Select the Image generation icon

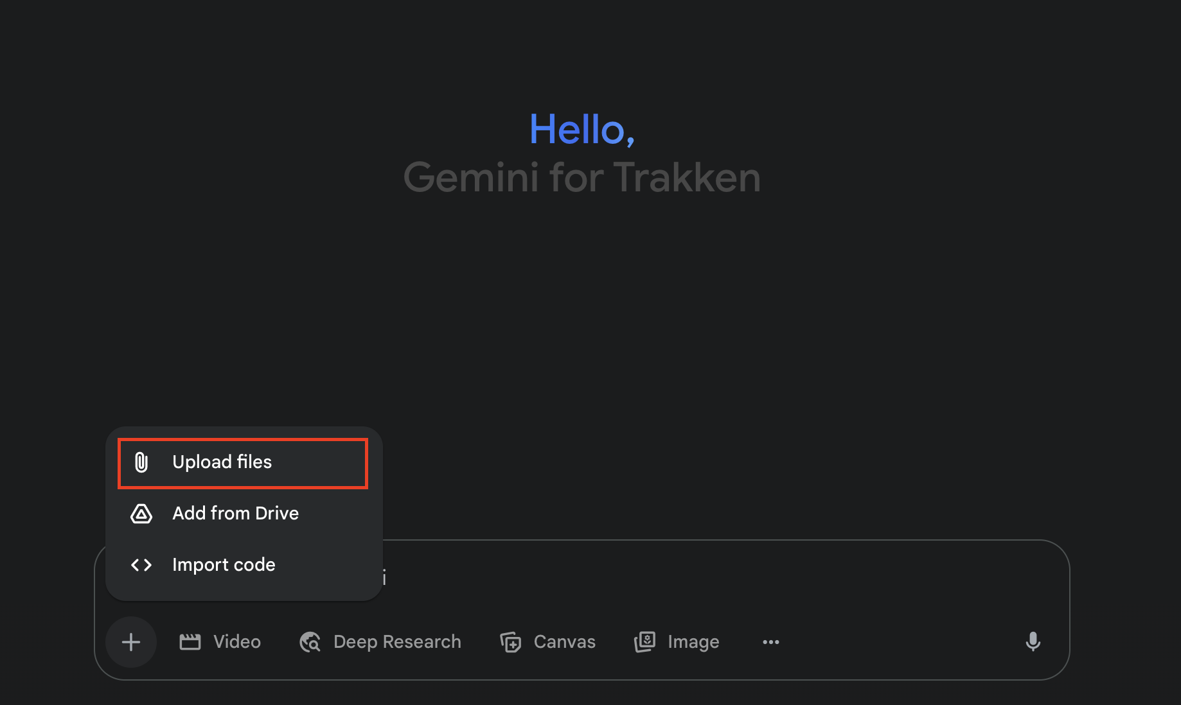point(644,641)
